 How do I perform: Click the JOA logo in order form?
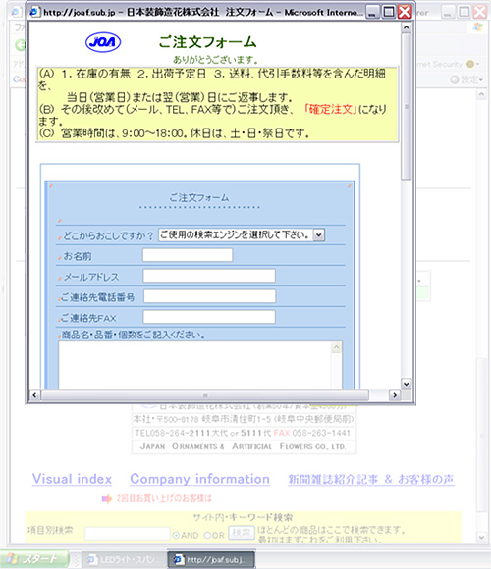coord(103,42)
